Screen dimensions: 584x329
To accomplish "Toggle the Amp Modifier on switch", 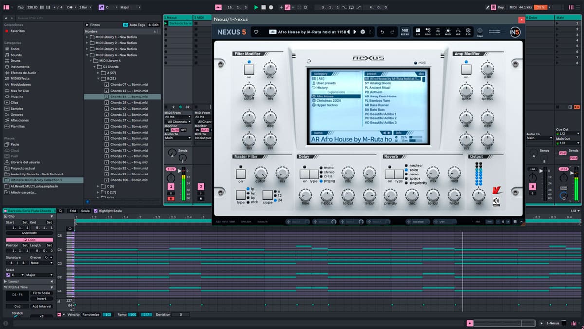I will pyautogui.click(x=466, y=70).
